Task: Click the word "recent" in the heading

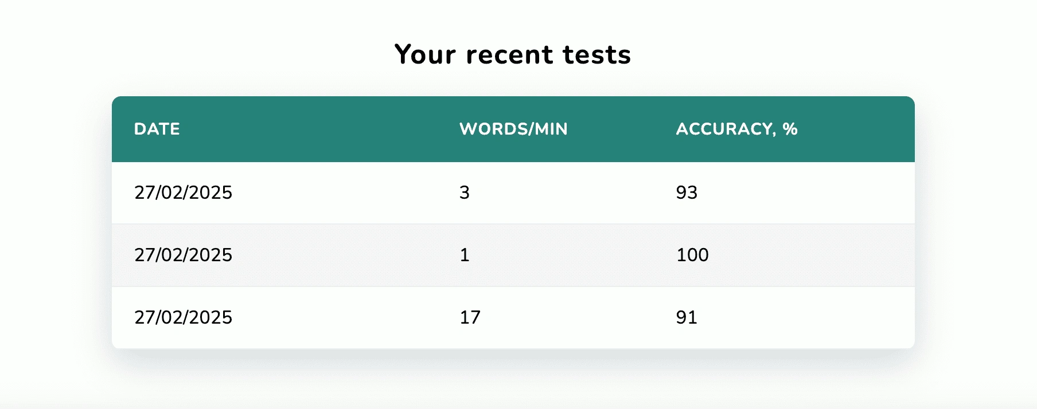Action: click(x=509, y=55)
